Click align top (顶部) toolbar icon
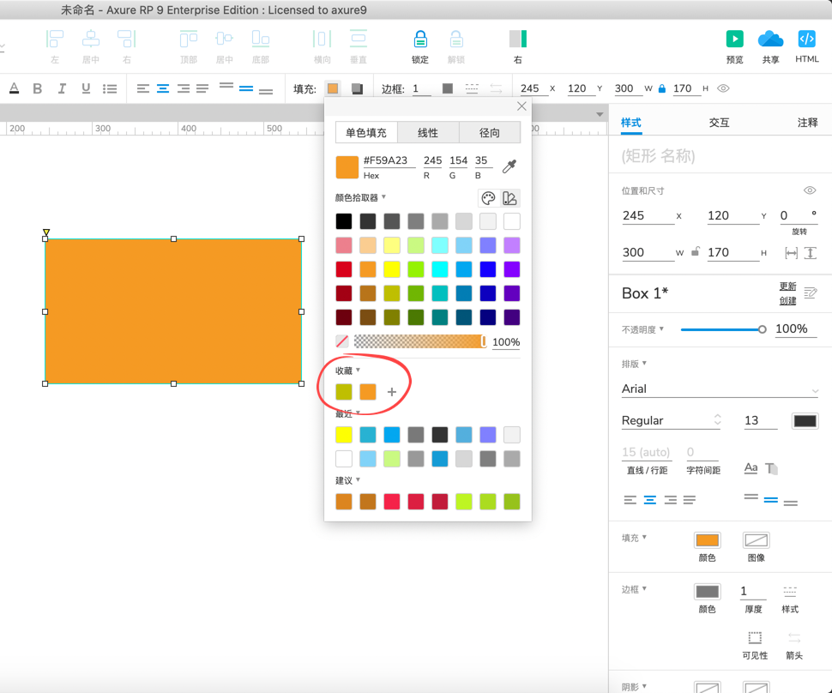This screenshot has width=832, height=693. [189, 39]
